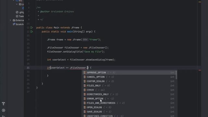Click the 'main' method name
This screenshot has width=208, height=117.
(x=70, y=32)
